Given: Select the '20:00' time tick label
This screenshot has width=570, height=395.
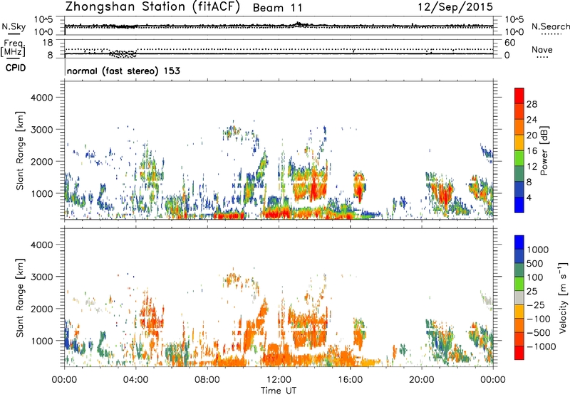Looking at the screenshot, I should [421, 380].
